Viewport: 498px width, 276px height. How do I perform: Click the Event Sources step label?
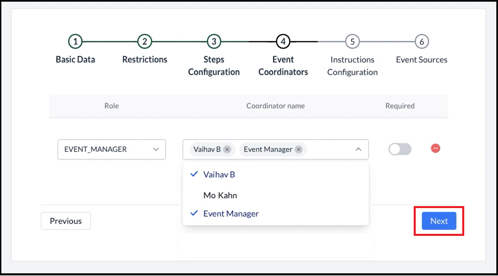pos(421,60)
